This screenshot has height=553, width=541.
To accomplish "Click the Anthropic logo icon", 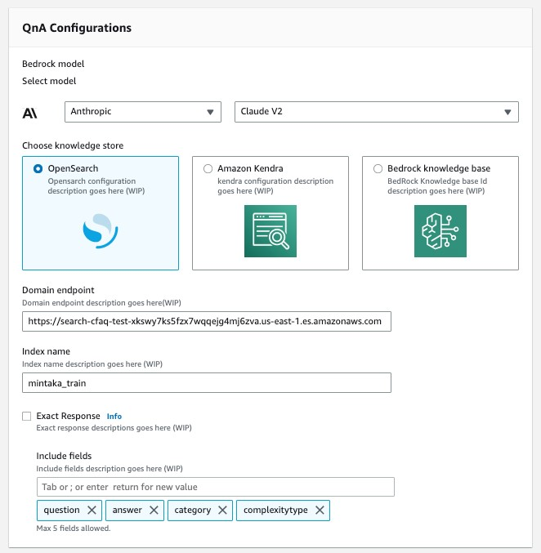I will (29, 113).
